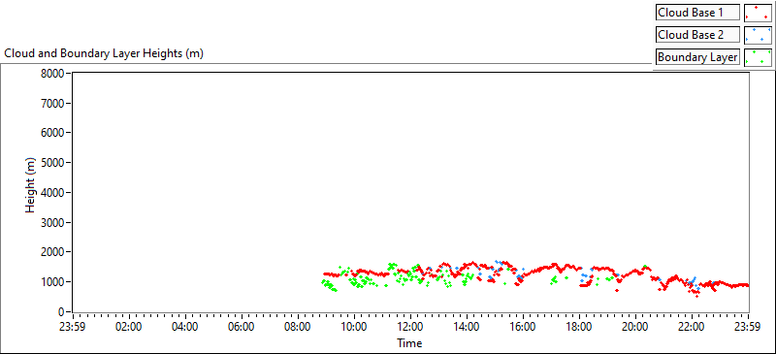776x354 pixels.
Task: Click the 16:00 time axis marker
Action: click(523, 326)
